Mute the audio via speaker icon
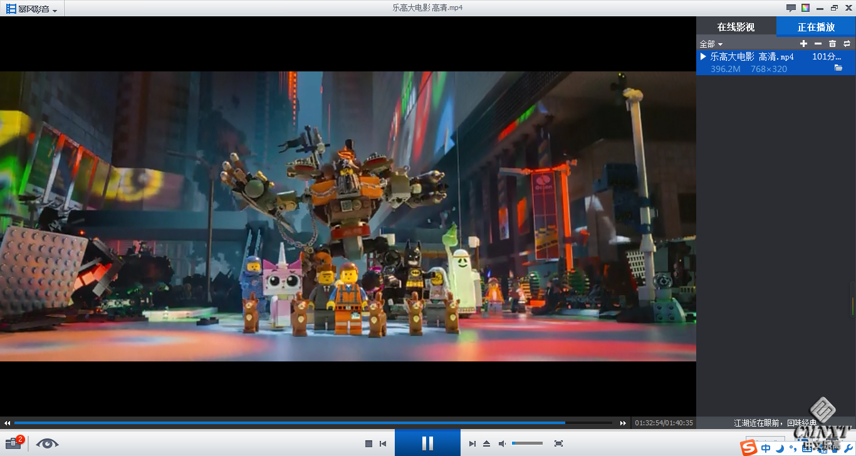The image size is (856, 456). coord(502,443)
